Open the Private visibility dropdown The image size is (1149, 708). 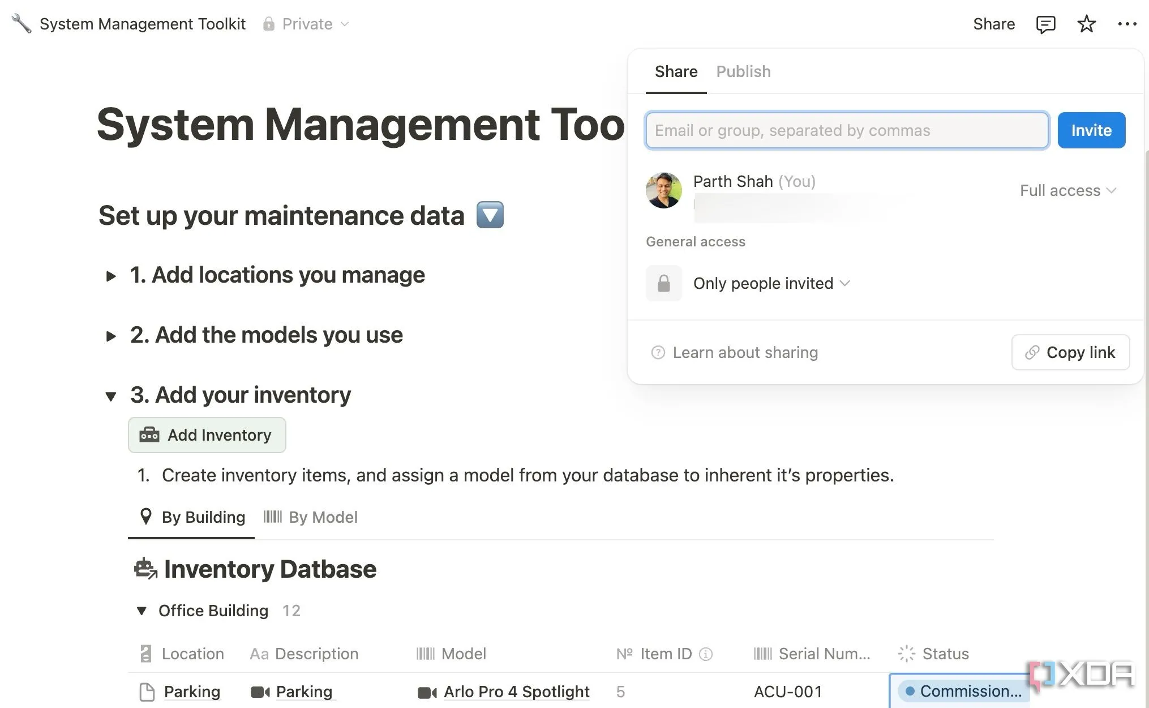point(307,24)
